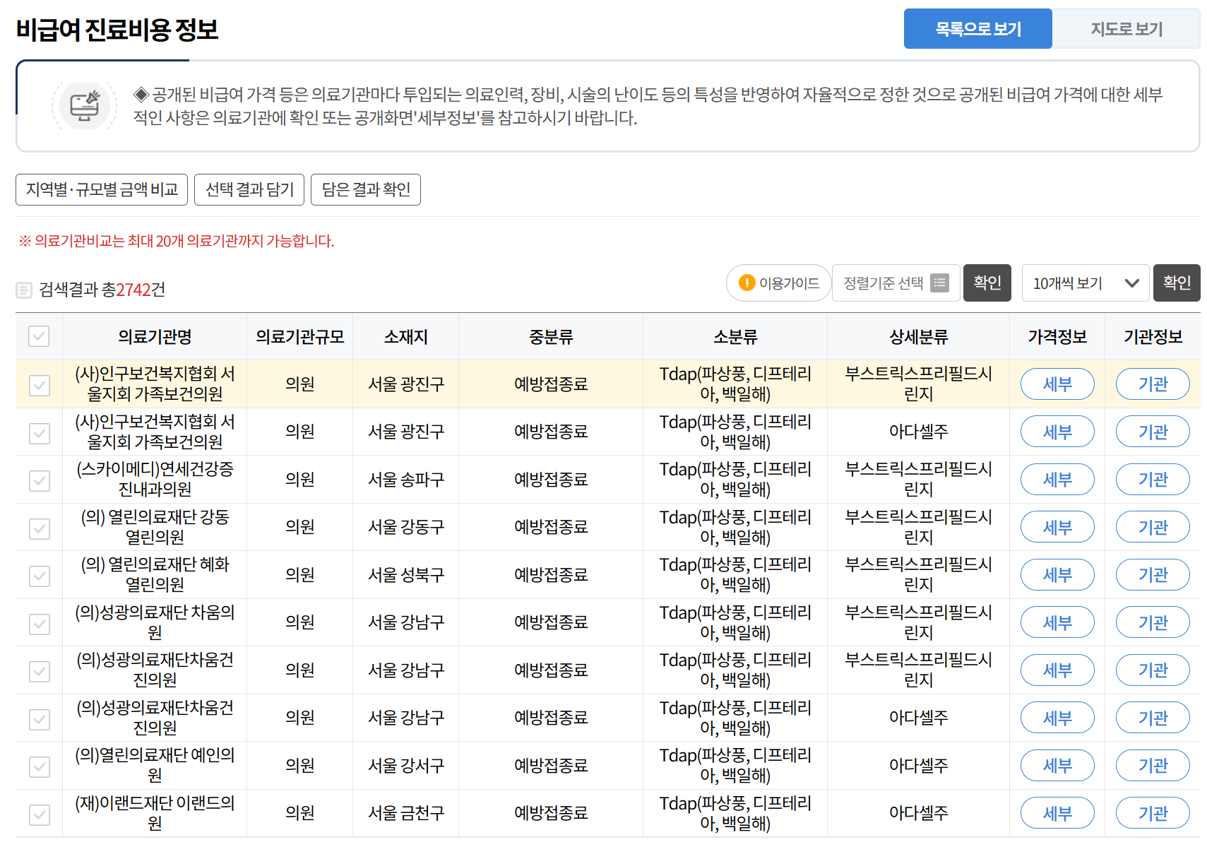Viewport: 1207px width, 842px height.
Task: Open 기관 for 서울 강동구 row
Action: coord(1153,527)
